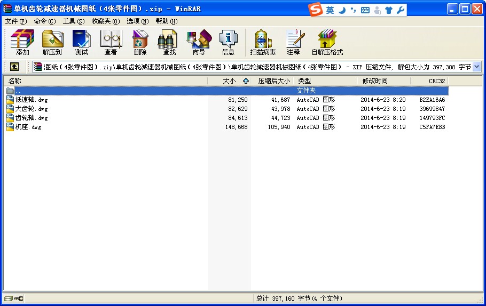Click the file icon of 齿轮轴.dwg
486x306 pixels.
pyautogui.click(x=10, y=118)
